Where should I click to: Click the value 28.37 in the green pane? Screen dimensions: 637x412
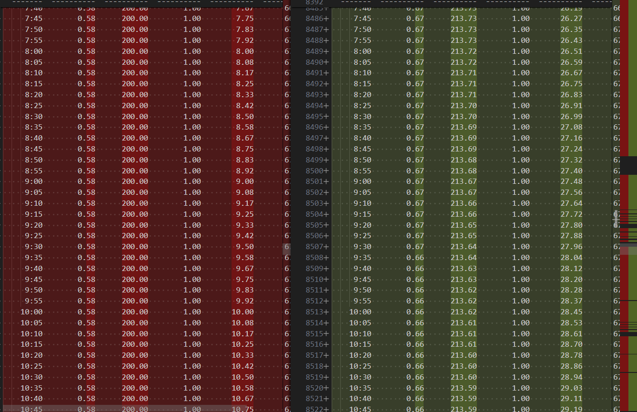(571, 301)
